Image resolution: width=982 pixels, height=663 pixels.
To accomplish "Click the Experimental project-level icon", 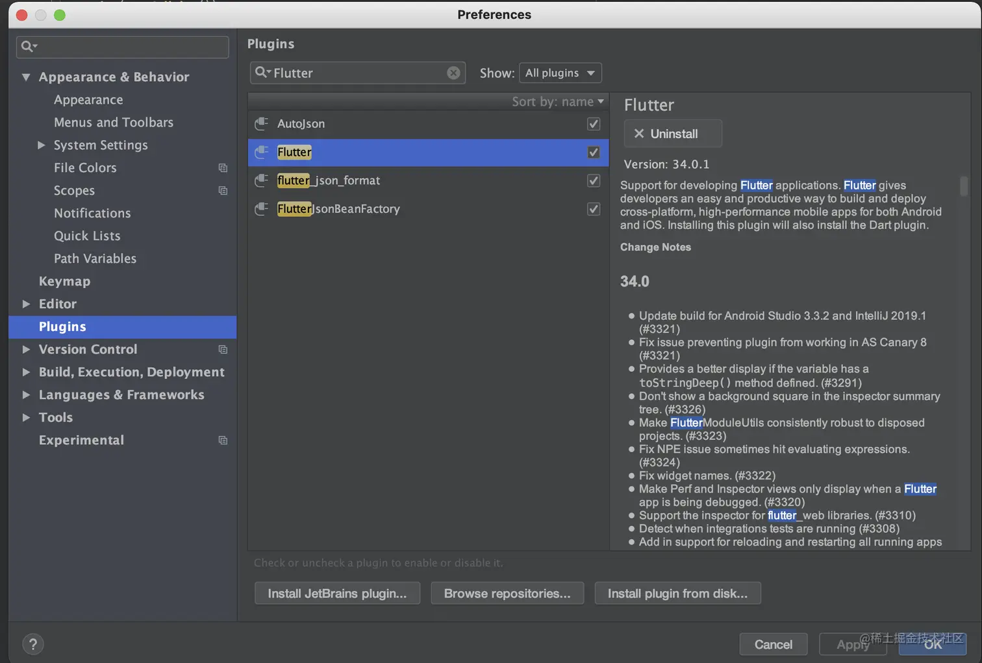I will (x=223, y=440).
